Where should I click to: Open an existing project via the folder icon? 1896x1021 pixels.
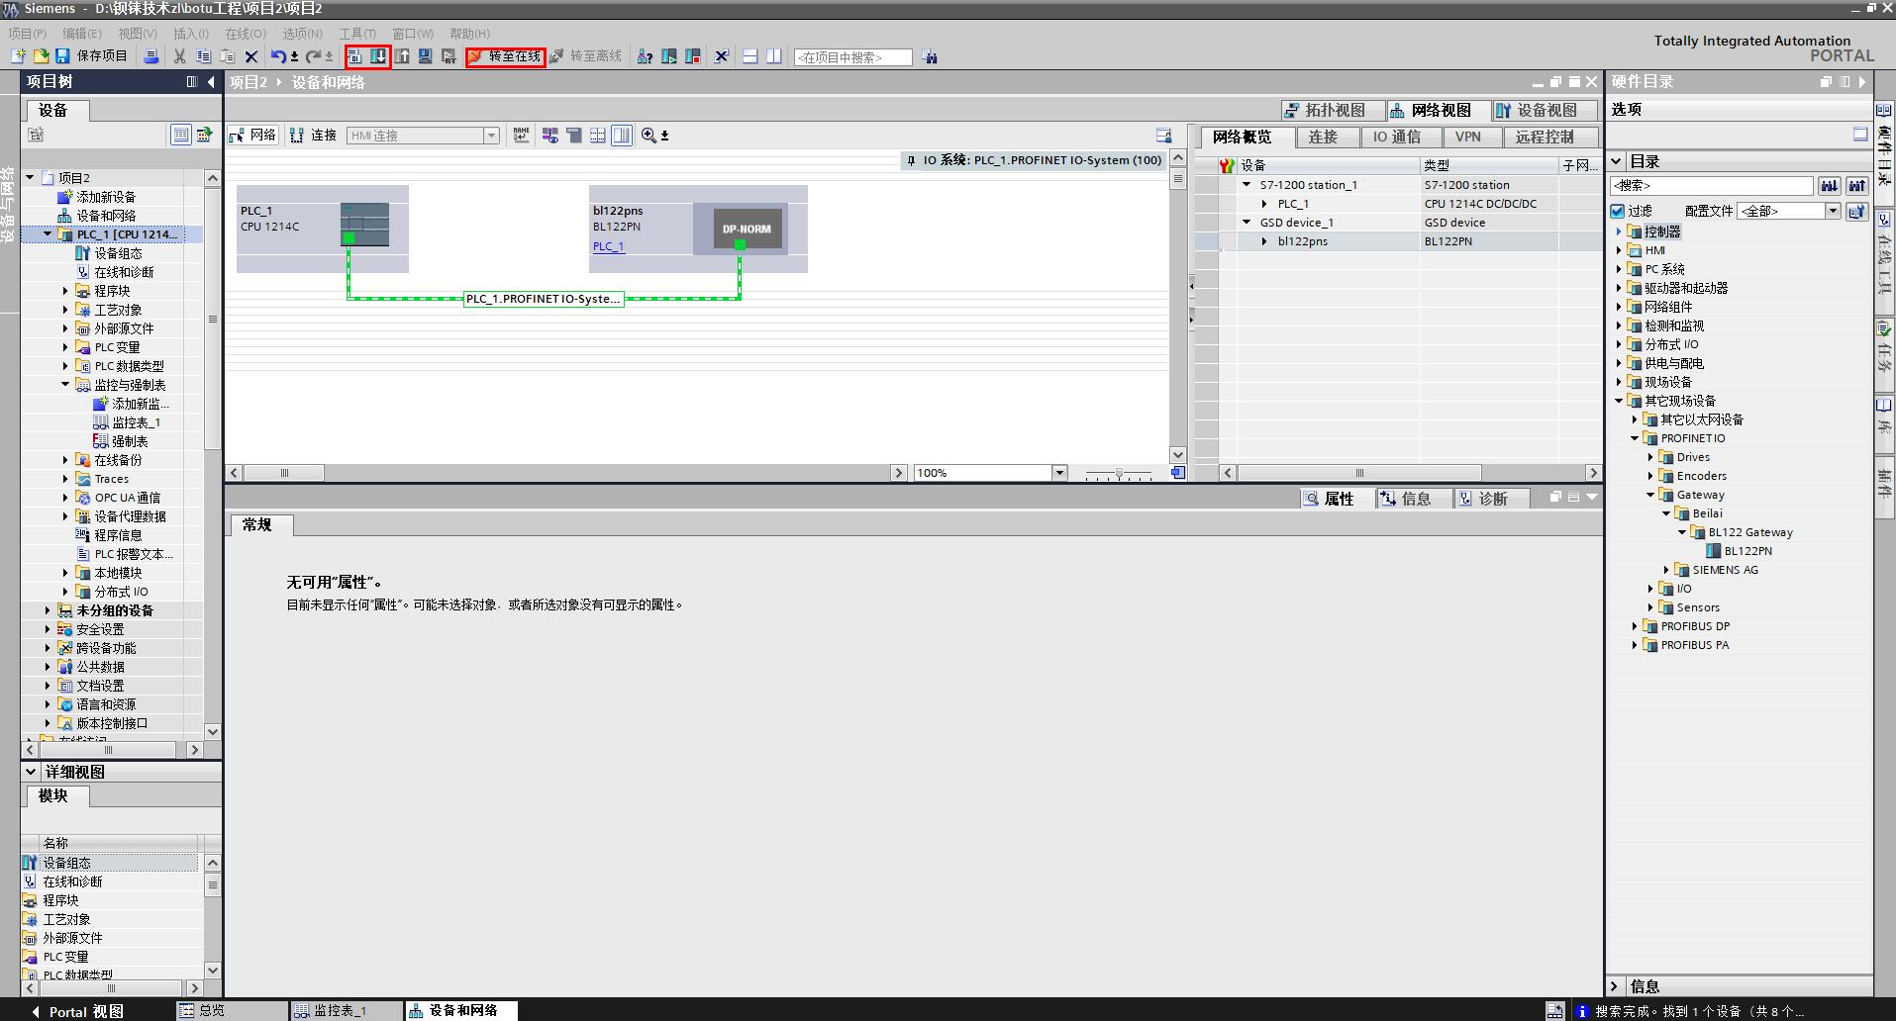(x=41, y=56)
